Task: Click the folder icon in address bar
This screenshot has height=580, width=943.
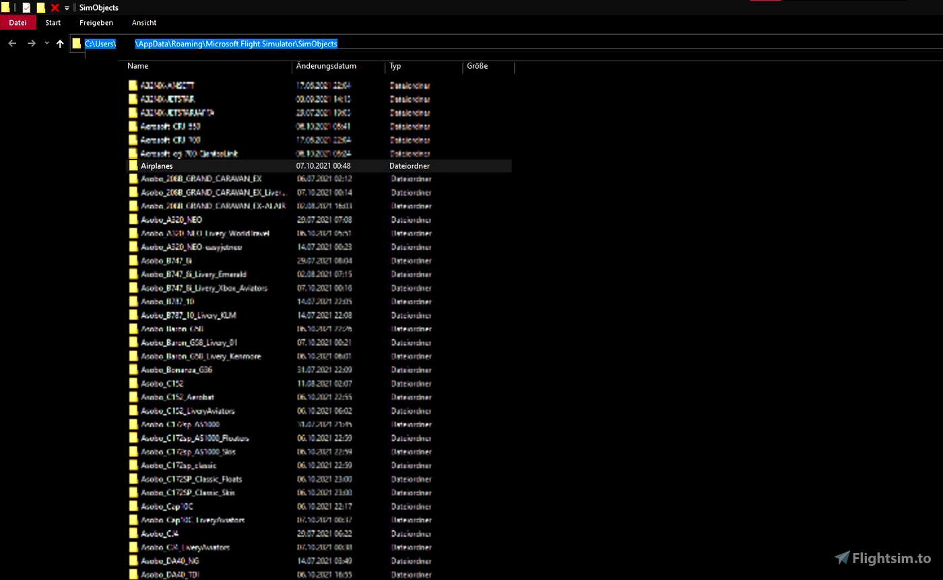Action: click(77, 44)
